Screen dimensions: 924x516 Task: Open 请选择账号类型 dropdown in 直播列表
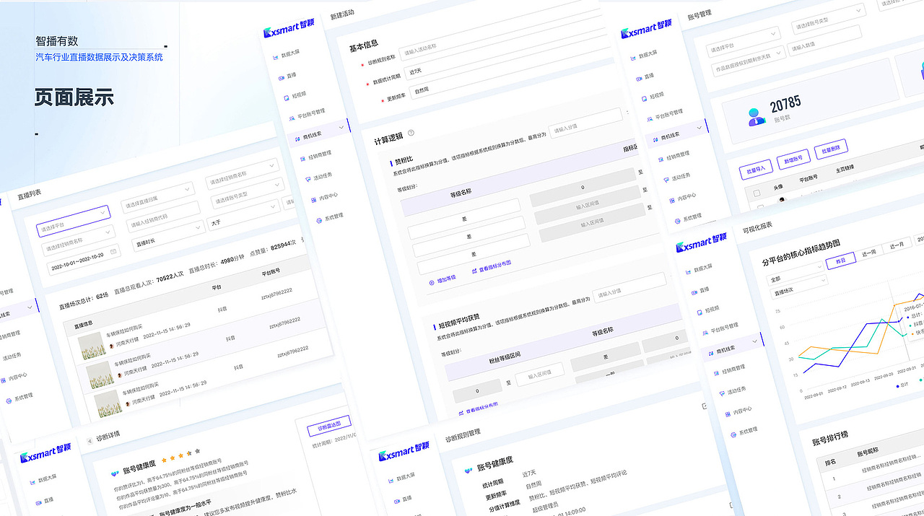point(248,194)
